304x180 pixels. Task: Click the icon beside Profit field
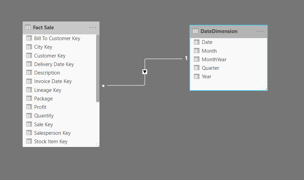coord(29,107)
